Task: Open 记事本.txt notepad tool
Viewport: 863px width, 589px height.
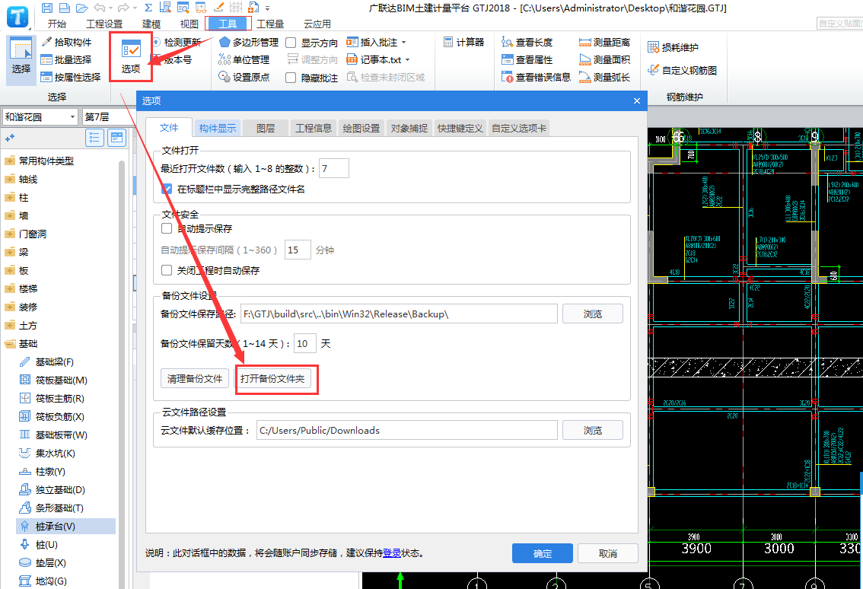Action: point(374,59)
